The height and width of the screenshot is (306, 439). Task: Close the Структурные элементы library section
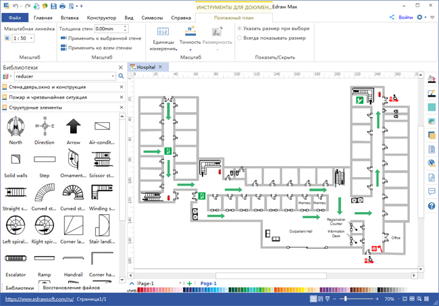pyautogui.click(x=121, y=107)
